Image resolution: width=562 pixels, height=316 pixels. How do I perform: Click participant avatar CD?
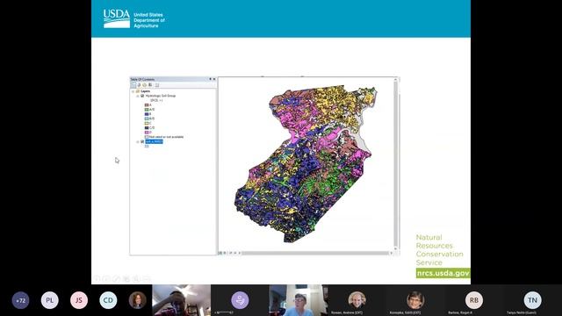coord(108,300)
